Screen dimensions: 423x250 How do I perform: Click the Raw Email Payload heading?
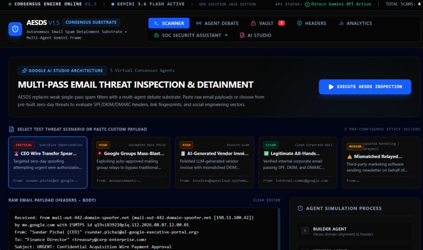(x=52, y=200)
